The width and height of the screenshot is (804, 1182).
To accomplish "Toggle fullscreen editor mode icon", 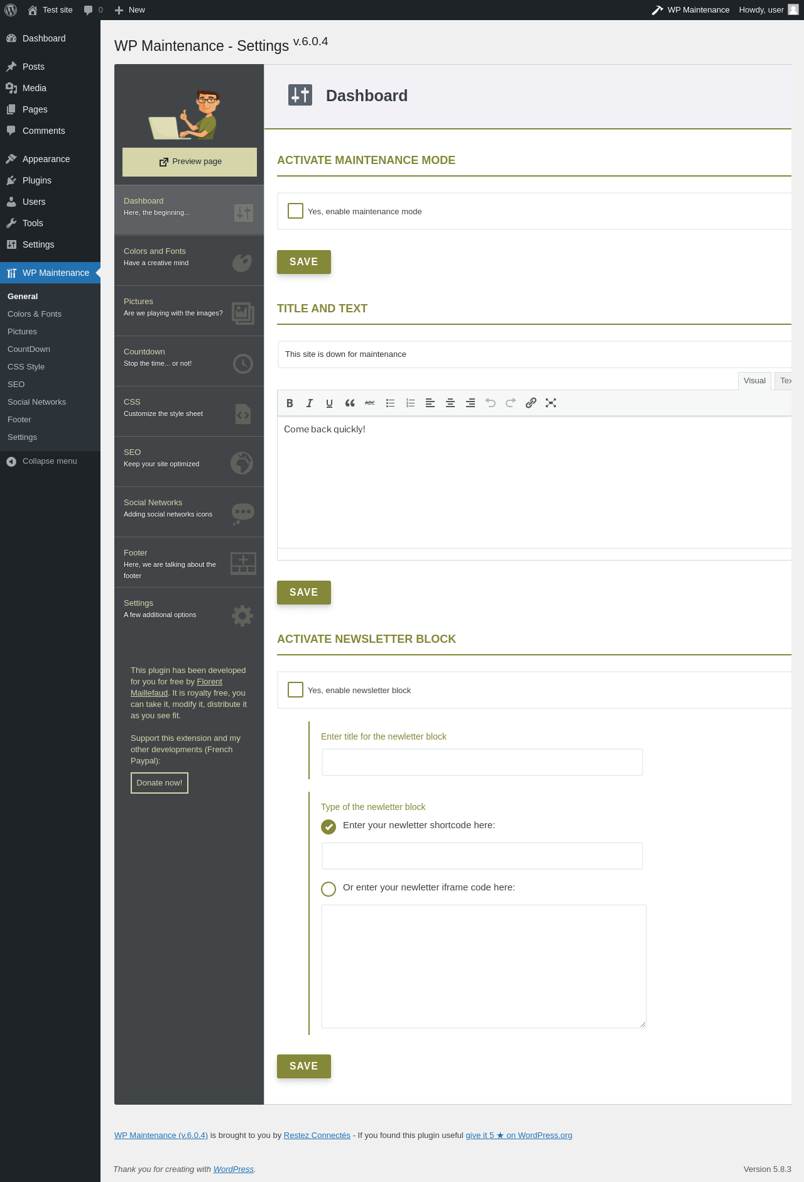I will tap(551, 403).
